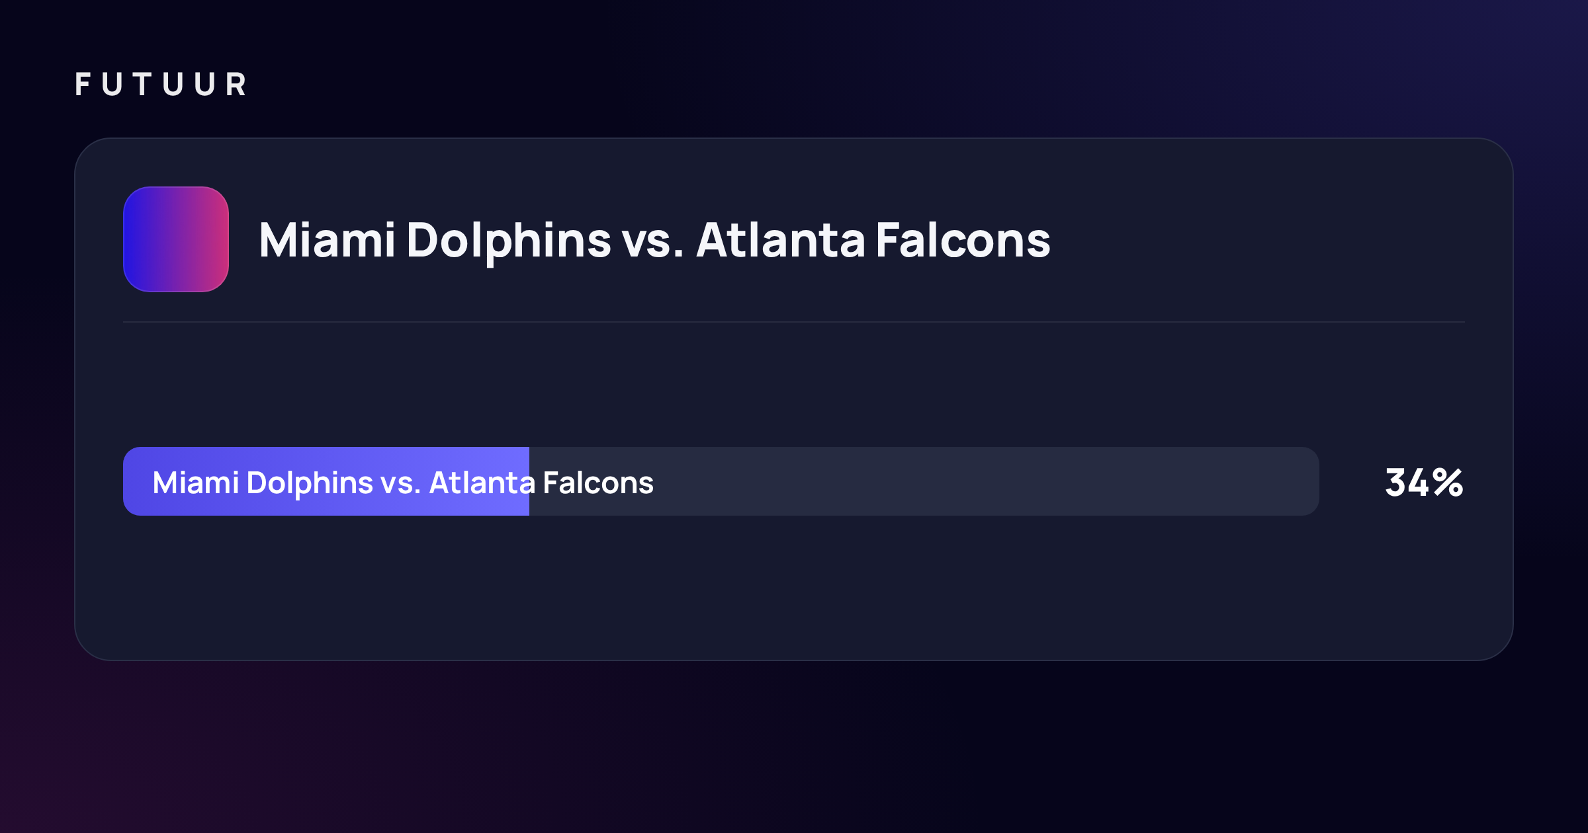Click the unfilled gray part of the bar
The image size is (1588, 833).
pos(924,481)
